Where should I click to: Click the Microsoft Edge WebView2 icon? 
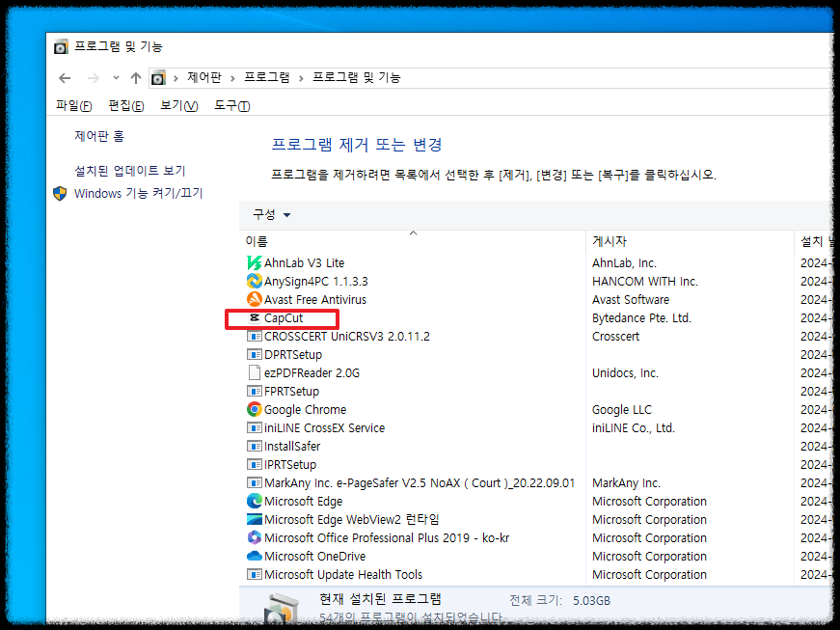click(x=254, y=519)
